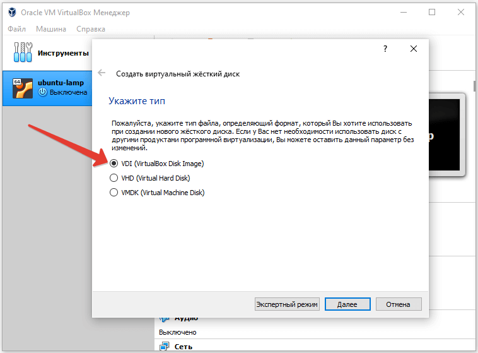478x353 pixels.
Task: Open the Файл menu
Action: (x=18, y=29)
